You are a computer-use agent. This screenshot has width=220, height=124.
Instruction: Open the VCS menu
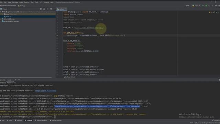pyautogui.click(x=41, y=2)
